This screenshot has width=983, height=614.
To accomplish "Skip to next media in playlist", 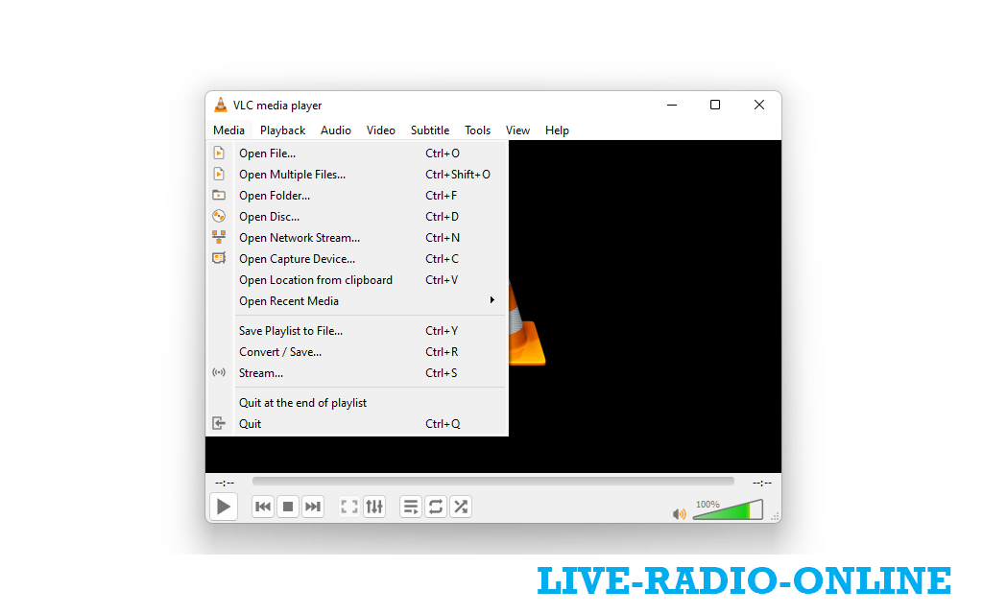I will coord(313,507).
